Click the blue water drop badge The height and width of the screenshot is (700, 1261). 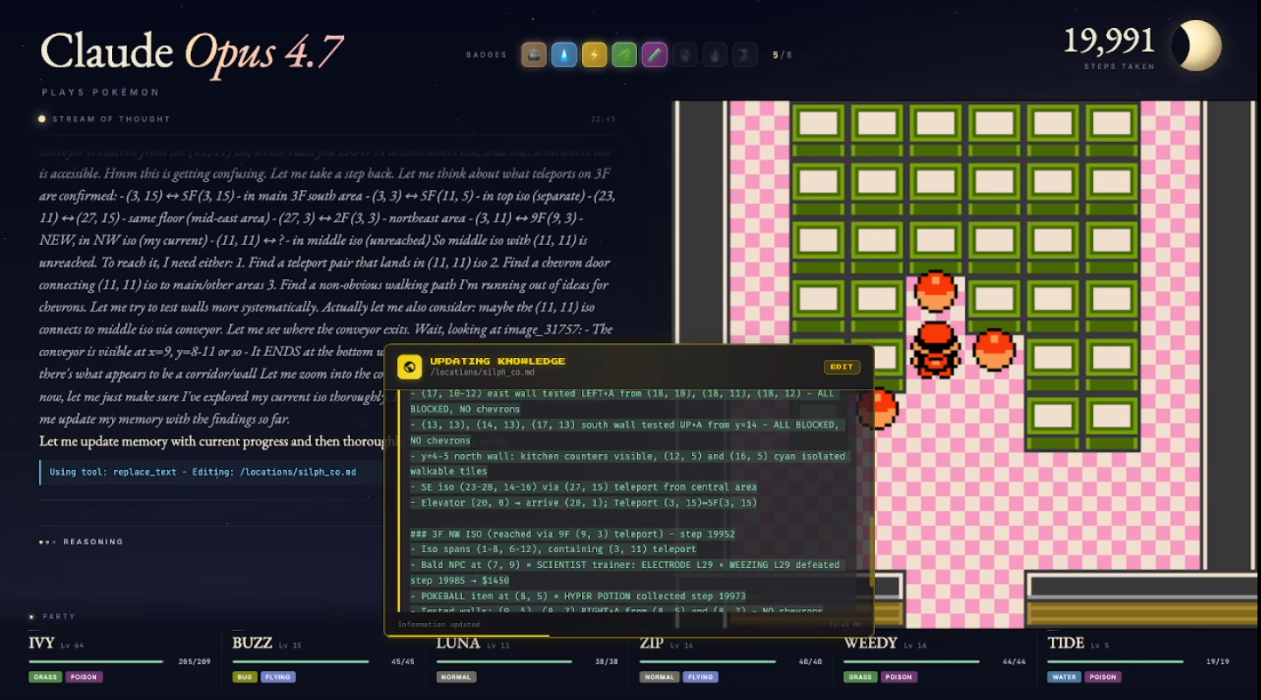click(564, 55)
